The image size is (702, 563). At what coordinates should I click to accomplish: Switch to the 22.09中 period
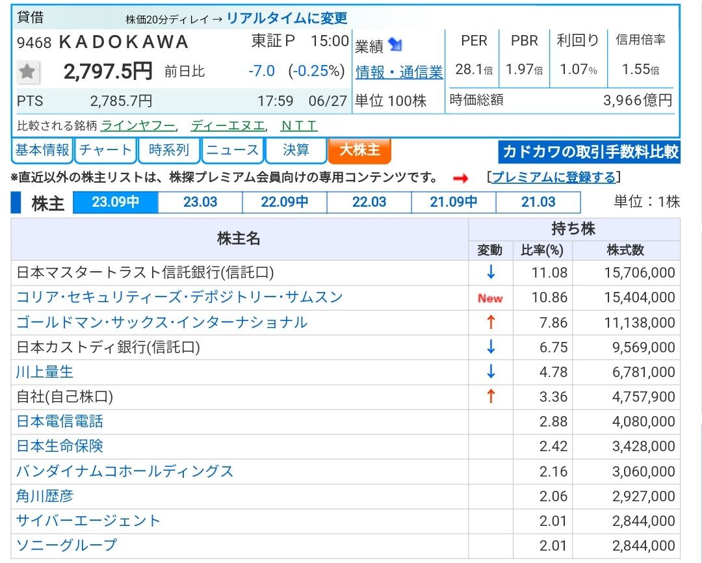(x=285, y=202)
